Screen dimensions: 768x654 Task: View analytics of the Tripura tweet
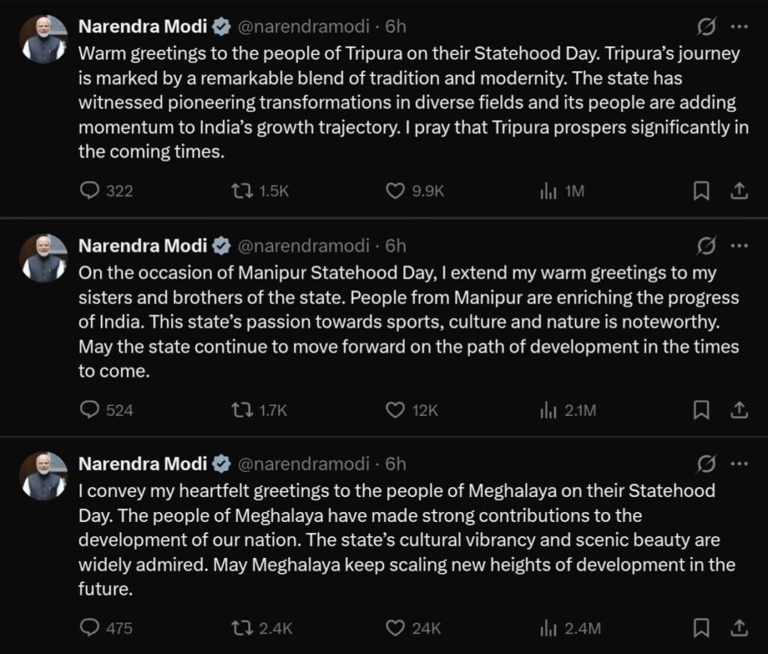548,191
